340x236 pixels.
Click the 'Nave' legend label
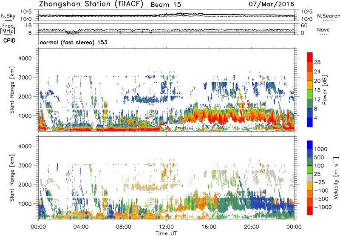(x=323, y=29)
